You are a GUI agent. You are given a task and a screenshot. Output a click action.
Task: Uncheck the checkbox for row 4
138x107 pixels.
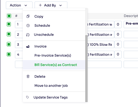pos(9,54)
